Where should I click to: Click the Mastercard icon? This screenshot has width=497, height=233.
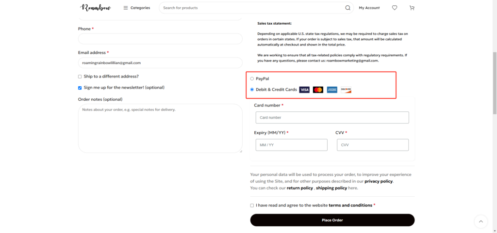[318, 90]
